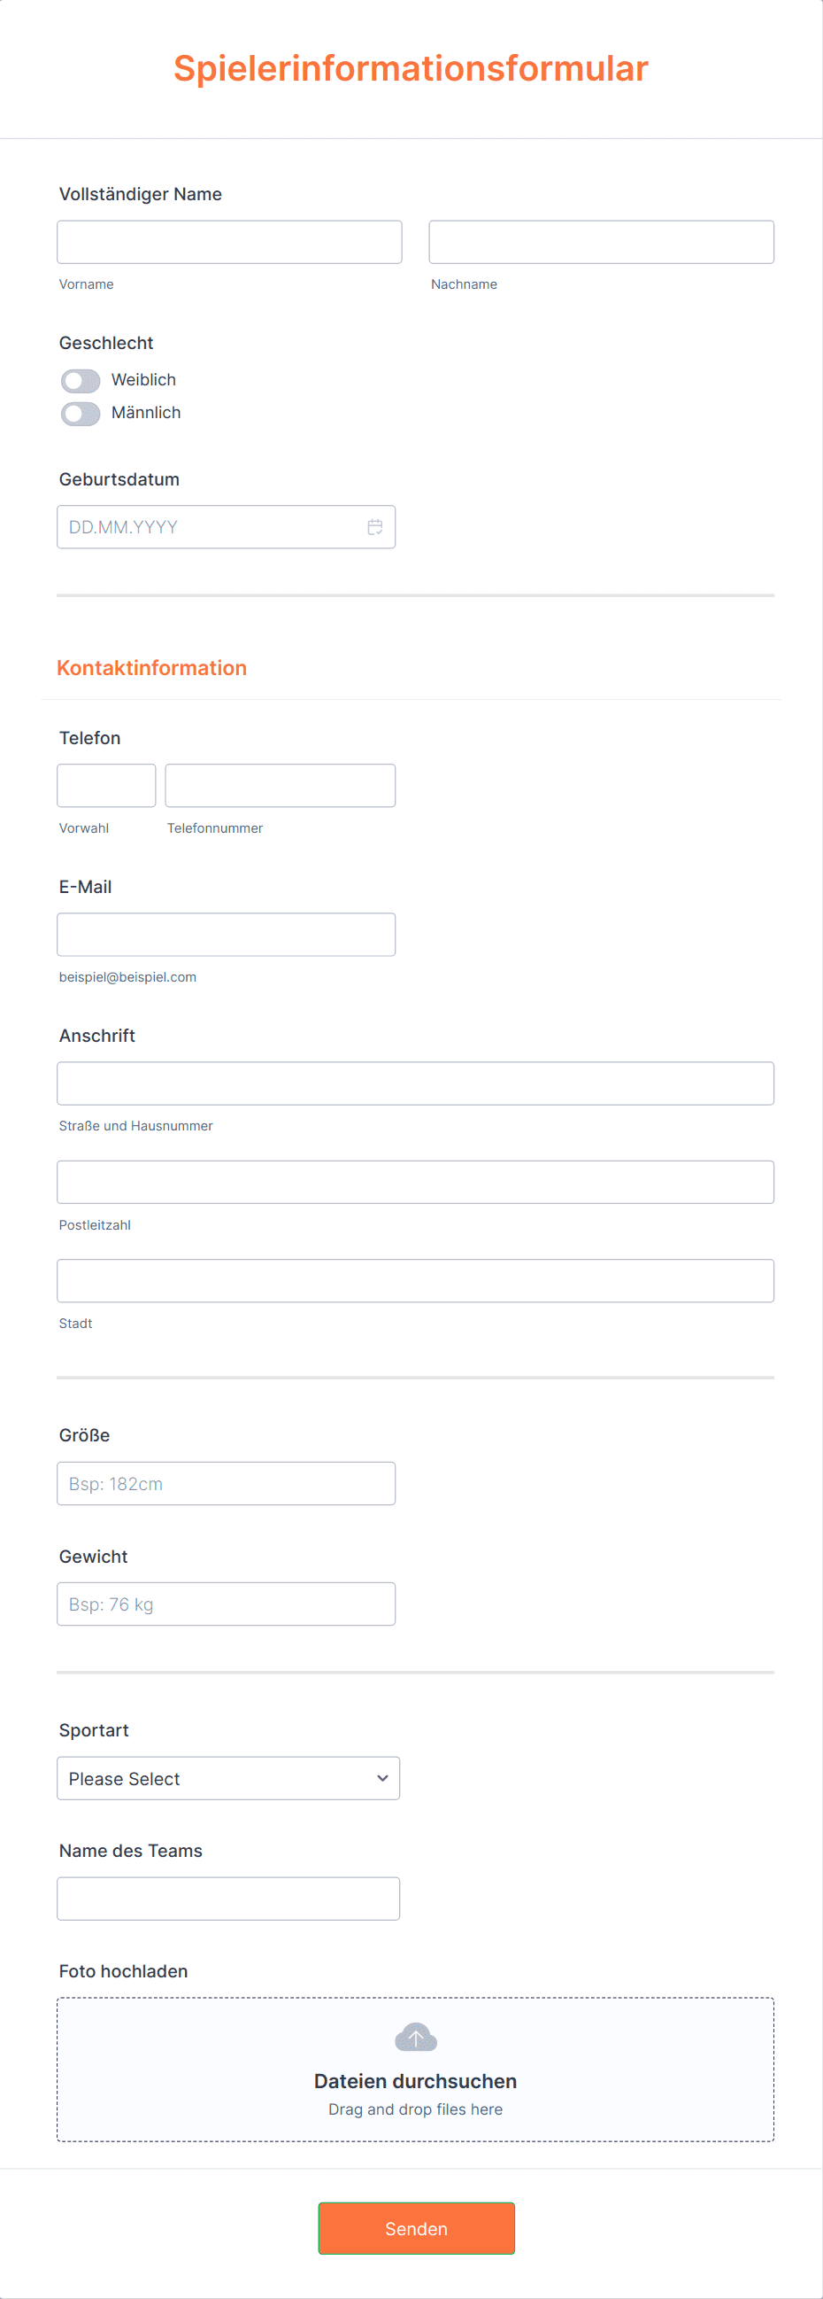823x2299 pixels.
Task: Toggle the Männlich switch
Action: pos(81,414)
